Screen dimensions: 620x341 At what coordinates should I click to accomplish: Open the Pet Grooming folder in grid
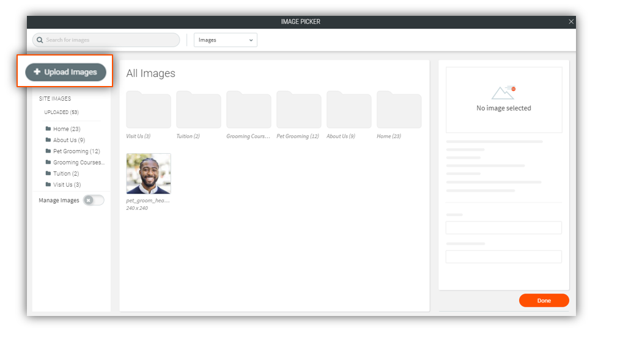click(299, 110)
